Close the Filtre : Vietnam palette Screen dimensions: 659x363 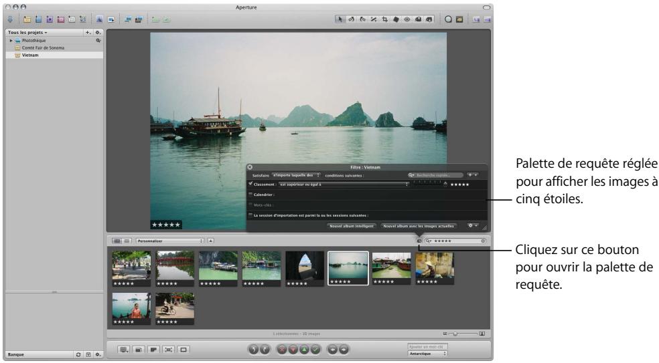250,167
